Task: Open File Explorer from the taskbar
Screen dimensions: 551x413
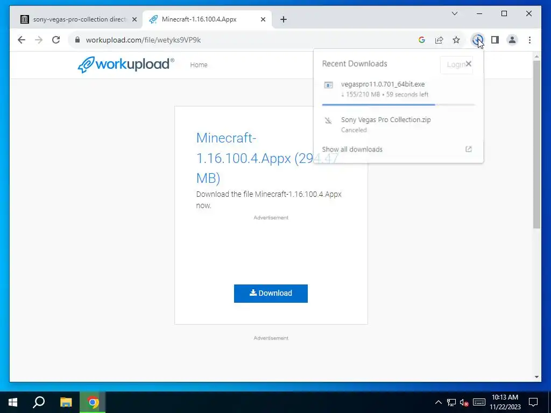Action: [x=66, y=402]
